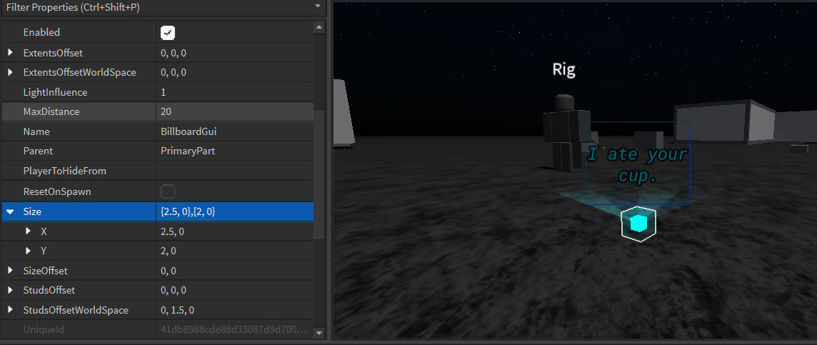
Task: Open the Properties panel dropdown arrow
Action: [318, 6]
